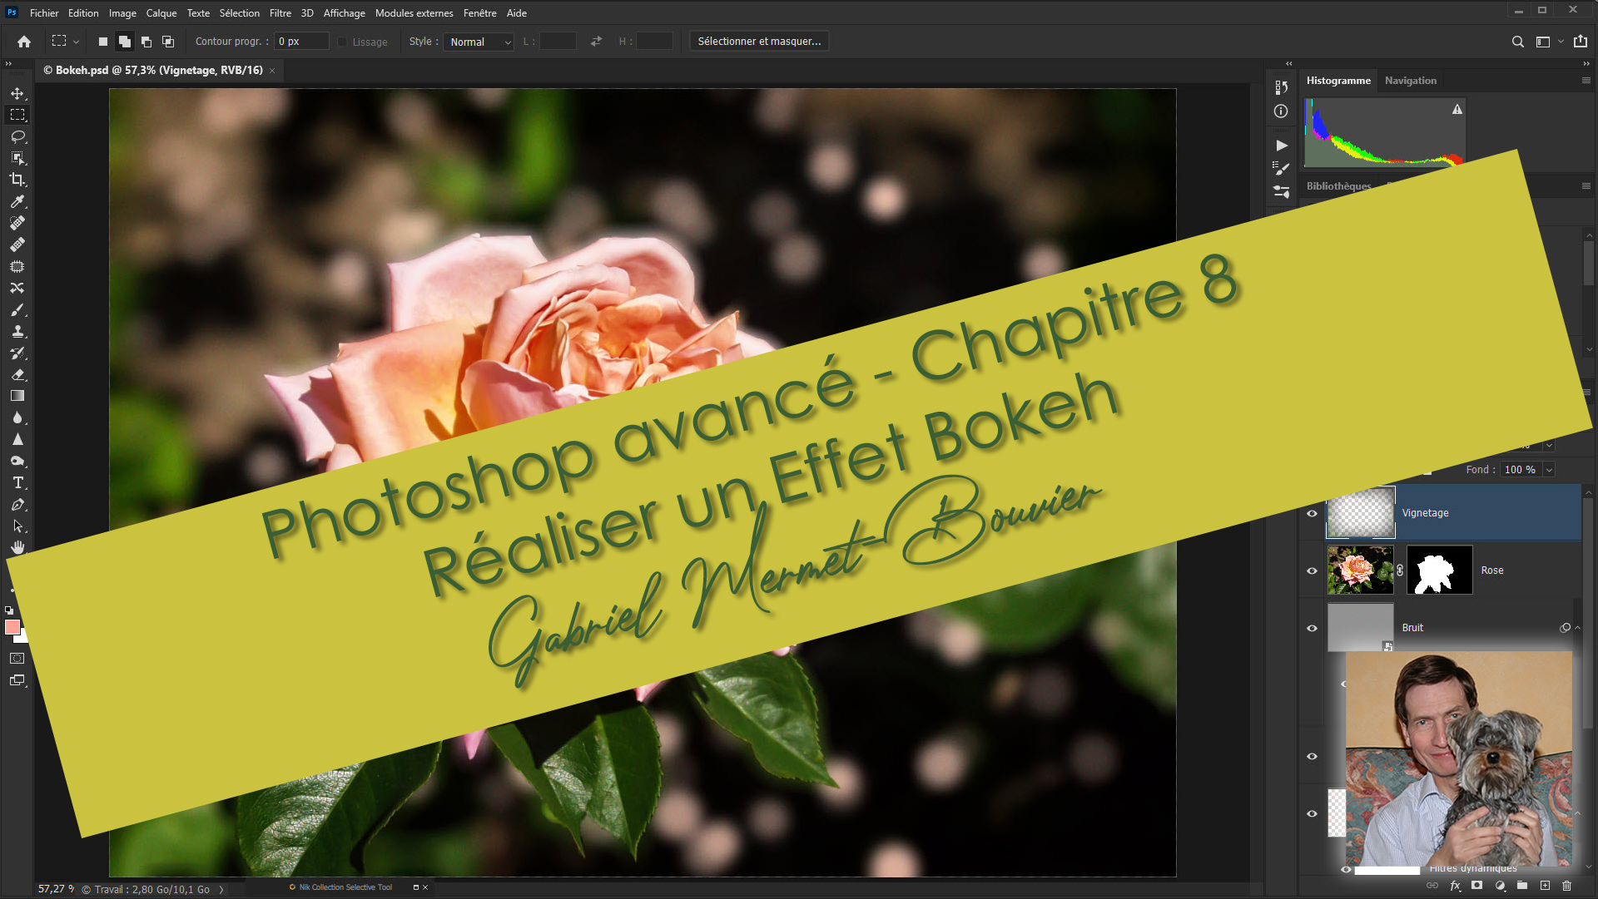Select the Rose layer mask thumbnail

point(1439,571)
